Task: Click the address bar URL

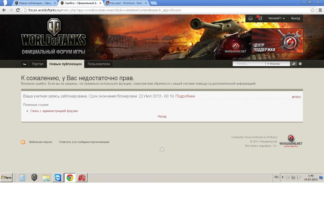Action: (105, 10)
